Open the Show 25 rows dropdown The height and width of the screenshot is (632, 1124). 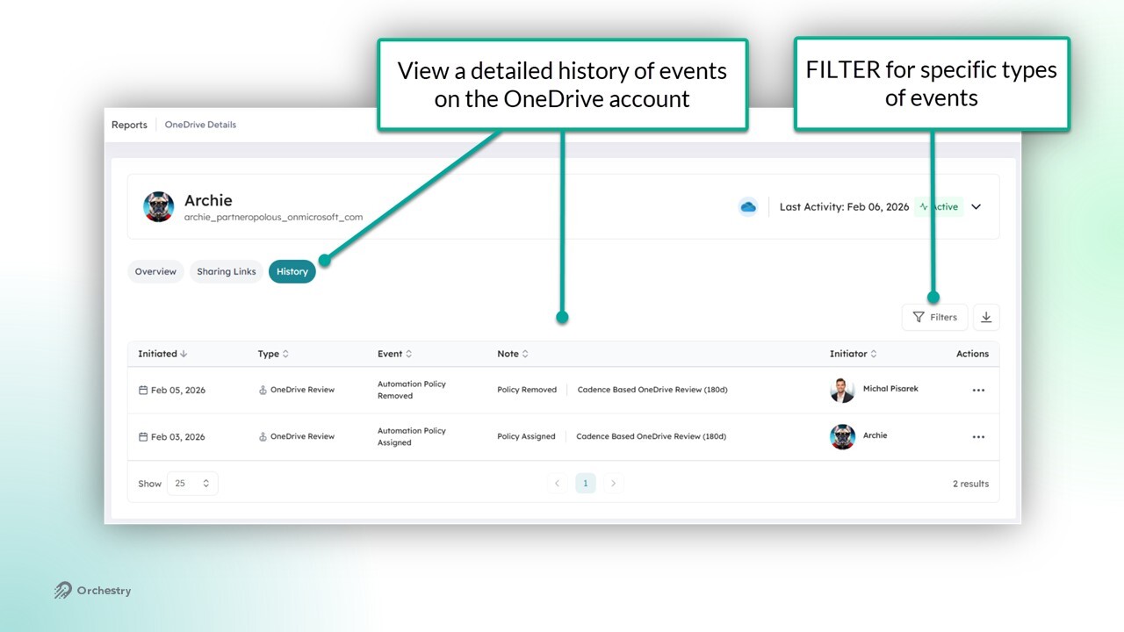192,484
